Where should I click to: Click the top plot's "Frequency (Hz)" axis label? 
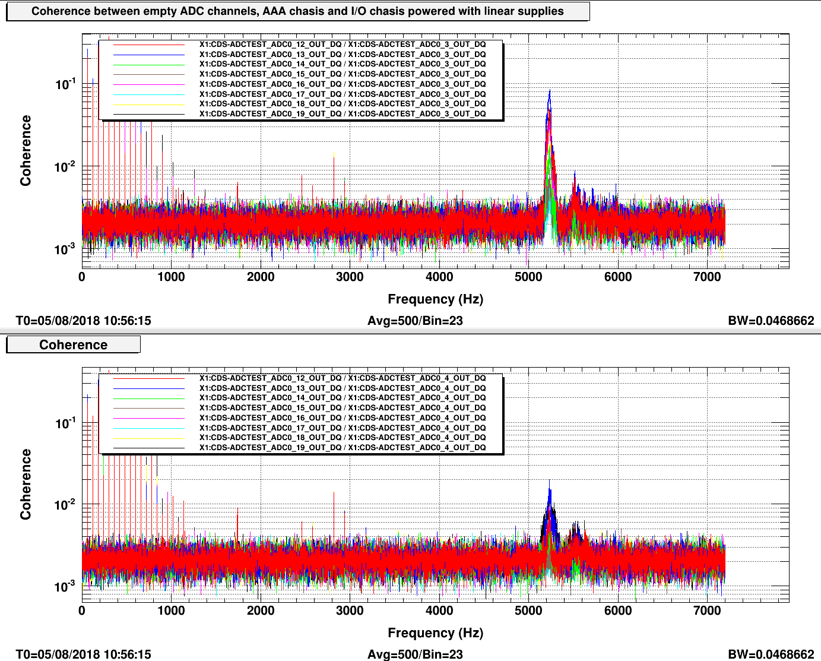pyautogui.click(x=435, y=299)
